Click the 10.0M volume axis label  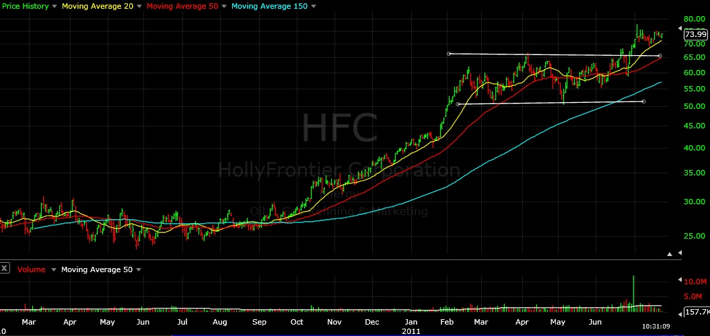(695, 282)
